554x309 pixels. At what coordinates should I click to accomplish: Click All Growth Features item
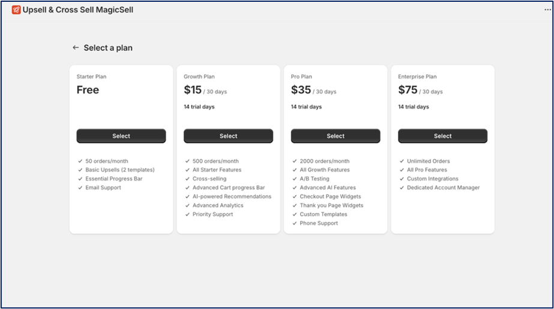click(x=325, y=170)
